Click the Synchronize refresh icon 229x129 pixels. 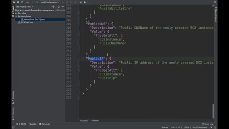click(x=22, y=2)
